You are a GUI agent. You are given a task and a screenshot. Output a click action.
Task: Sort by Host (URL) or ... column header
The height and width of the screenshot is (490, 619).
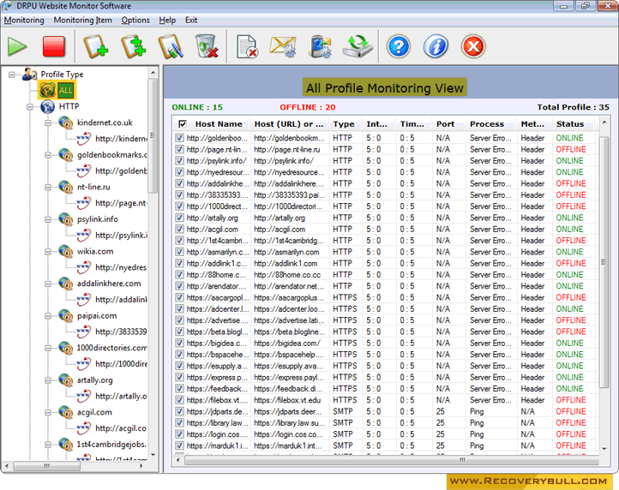(x=289, y=124)
